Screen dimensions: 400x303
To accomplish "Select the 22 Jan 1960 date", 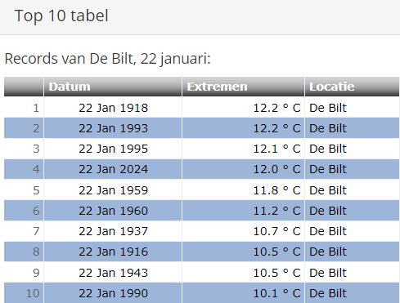I will (x=113, y=211).
